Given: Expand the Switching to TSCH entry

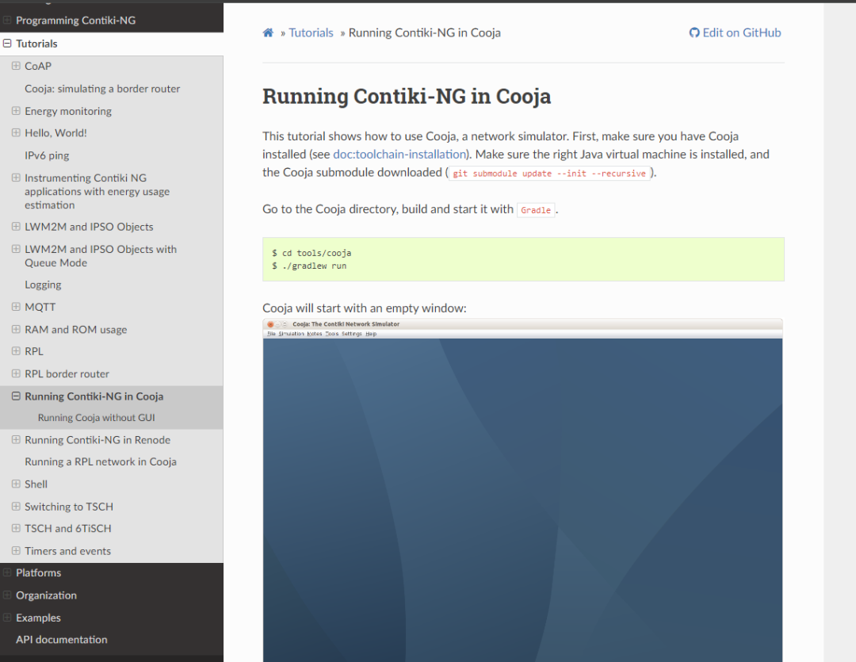Looking at the screenshot, I should [x=16, y=507].
